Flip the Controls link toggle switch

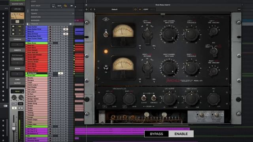click(x=154, y=98)
